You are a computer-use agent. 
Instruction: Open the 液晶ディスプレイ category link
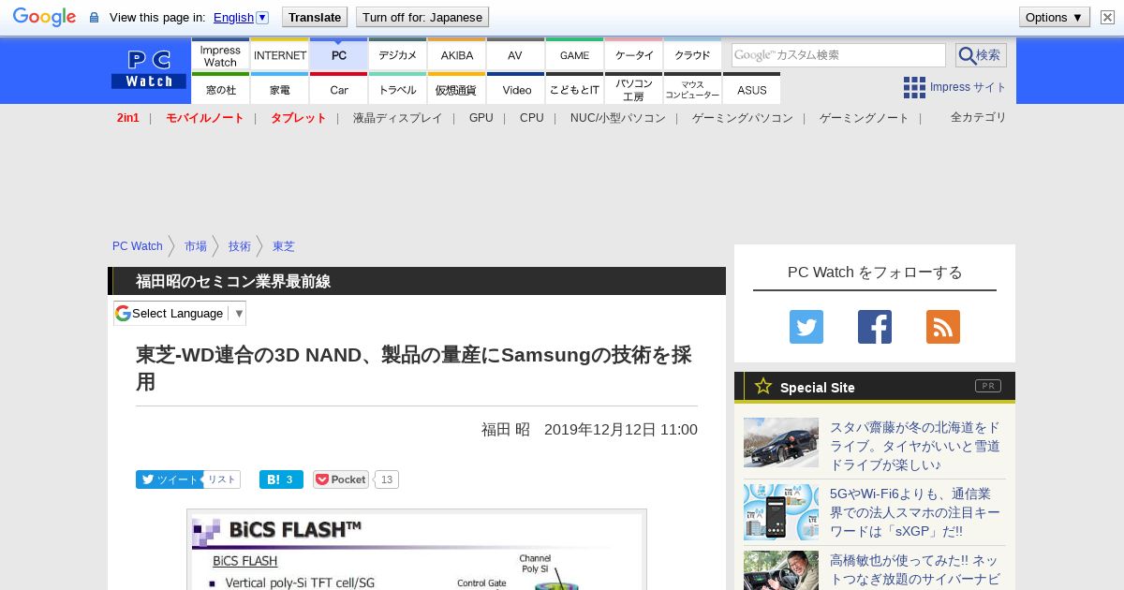[x=397, y=118]
